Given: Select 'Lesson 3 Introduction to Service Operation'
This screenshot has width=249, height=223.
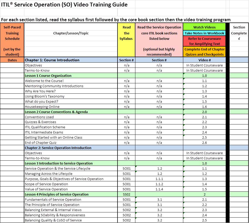Looking at the screenshot, I should click(x=71, y=163).
